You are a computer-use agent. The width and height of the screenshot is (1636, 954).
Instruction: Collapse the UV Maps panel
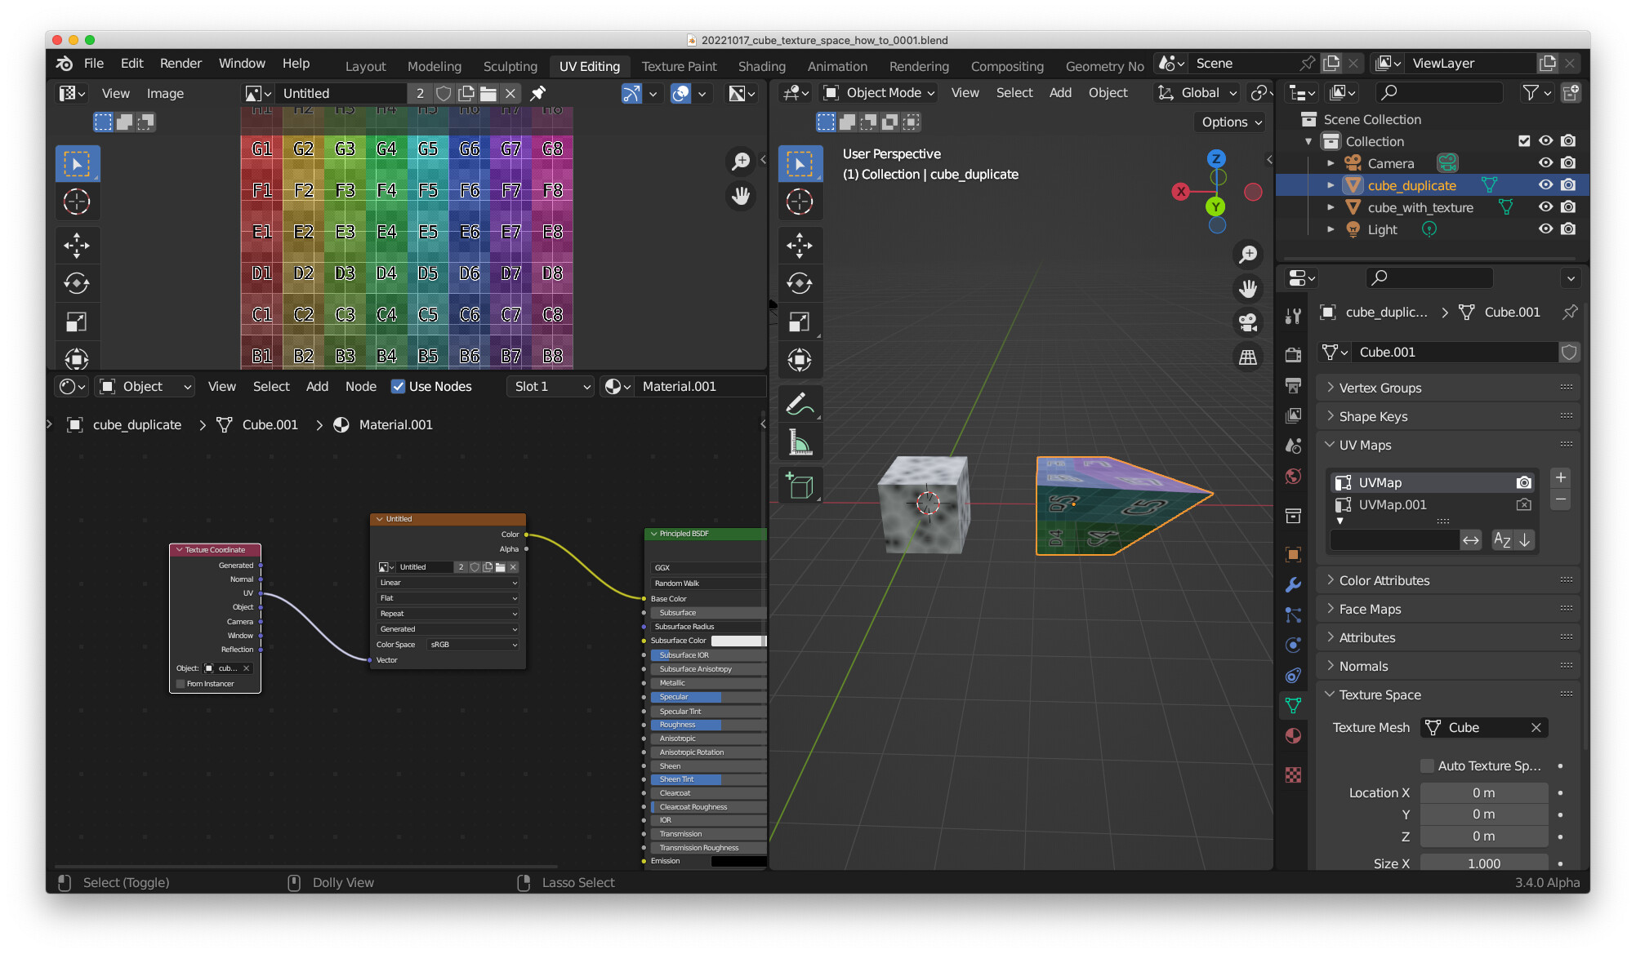[1331, 445]
